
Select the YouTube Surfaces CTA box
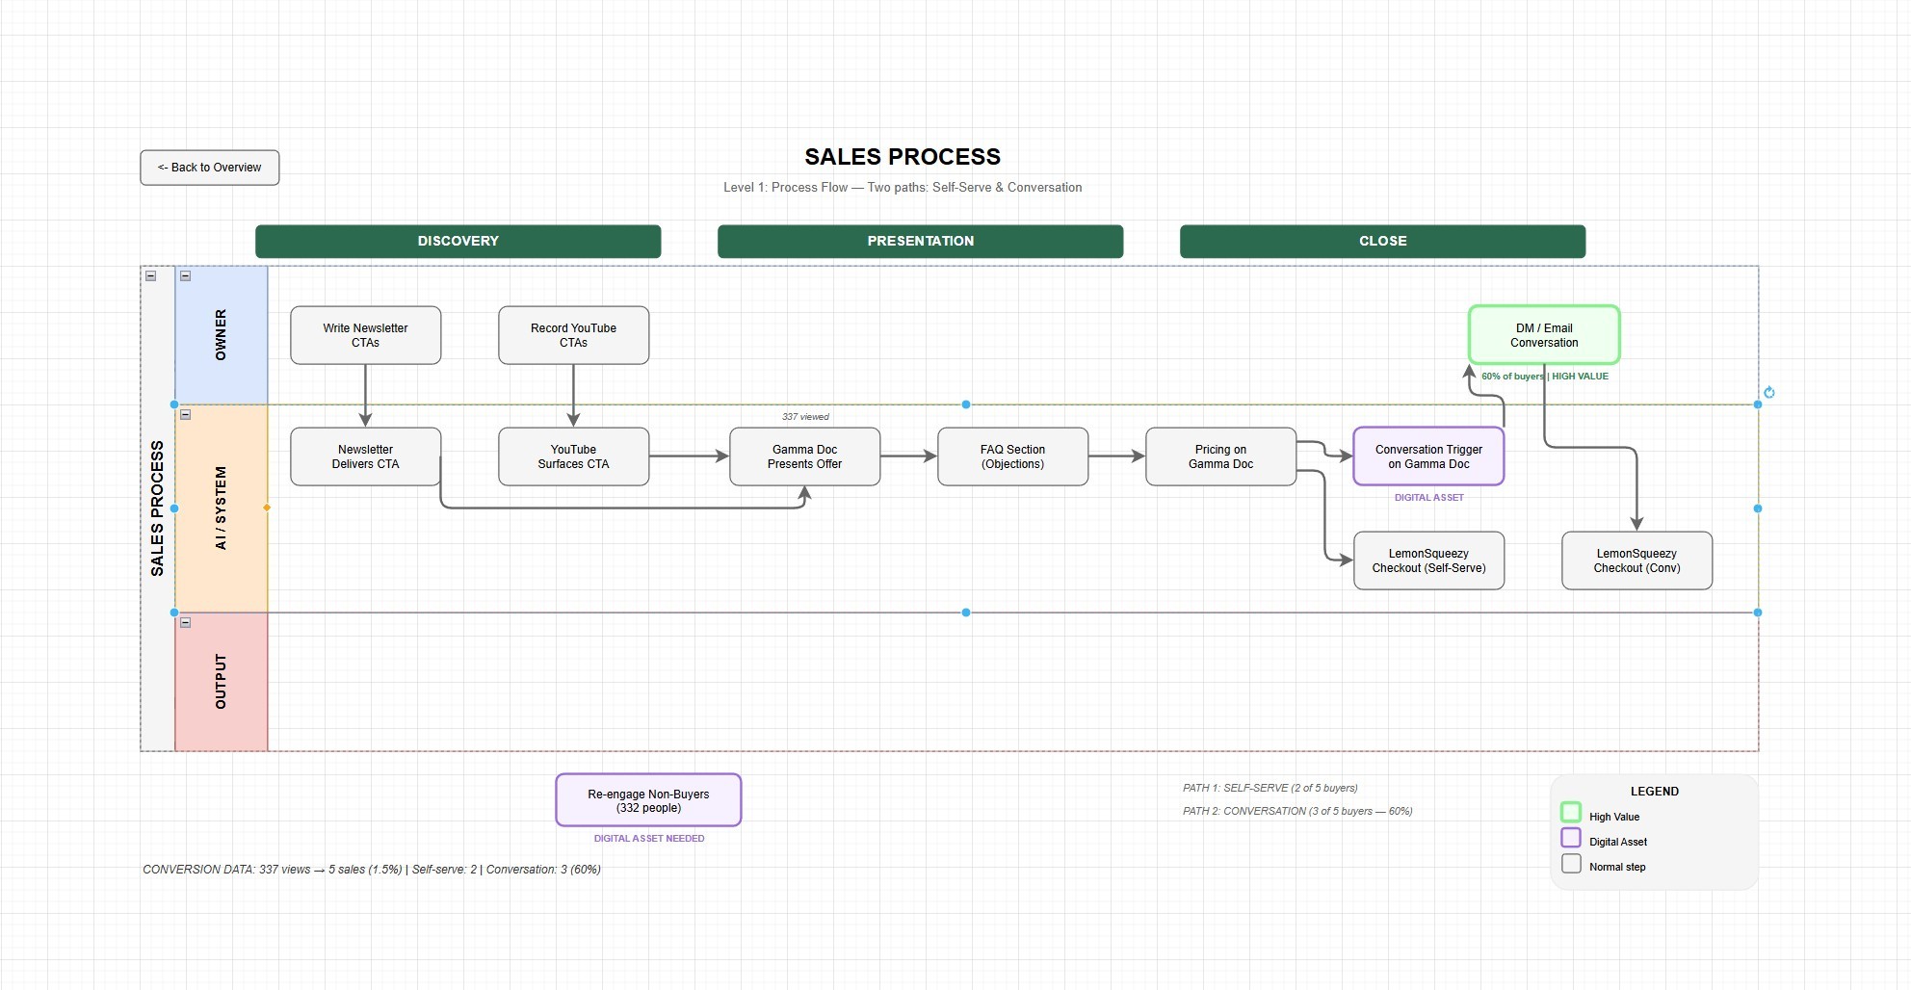coord(574,456)
